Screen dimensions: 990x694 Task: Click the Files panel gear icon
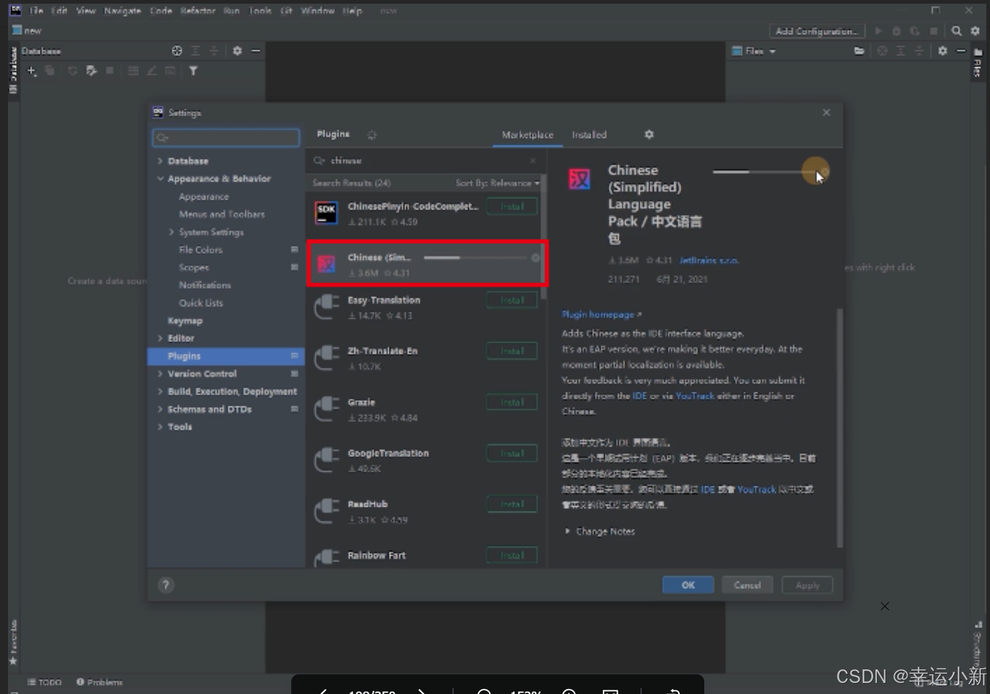[943, 51]
